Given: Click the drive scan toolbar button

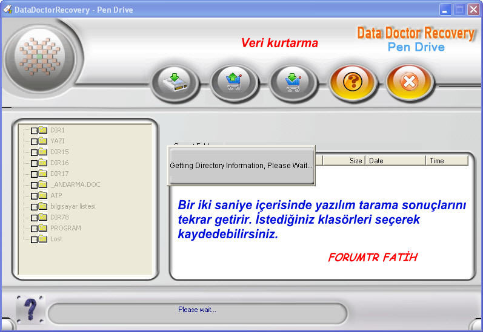Looking at the screenshot, I should 175,82.
